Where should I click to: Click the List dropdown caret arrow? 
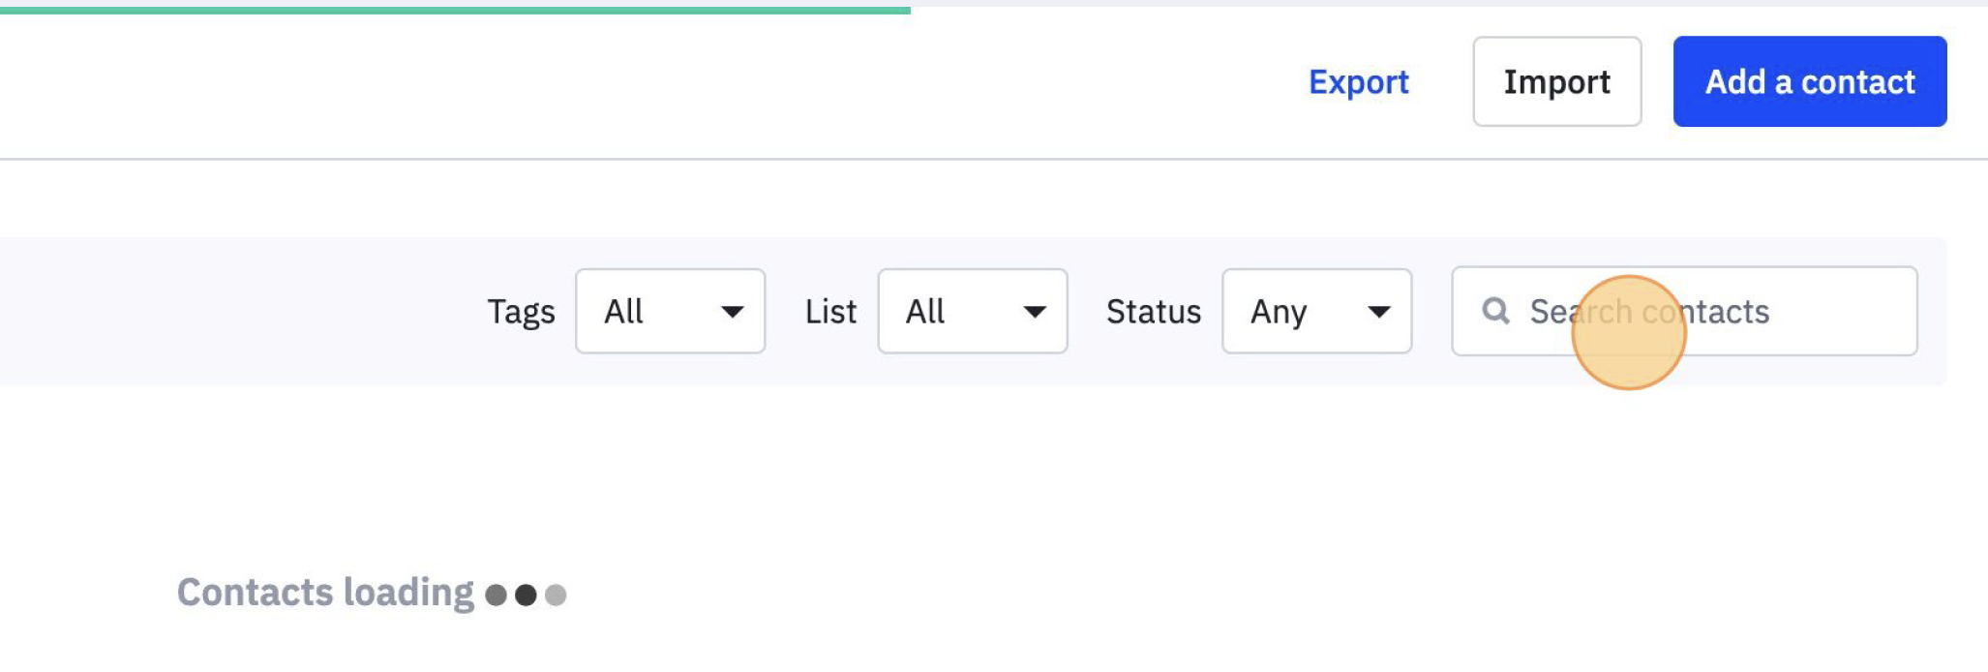[x=1035, y=312]
